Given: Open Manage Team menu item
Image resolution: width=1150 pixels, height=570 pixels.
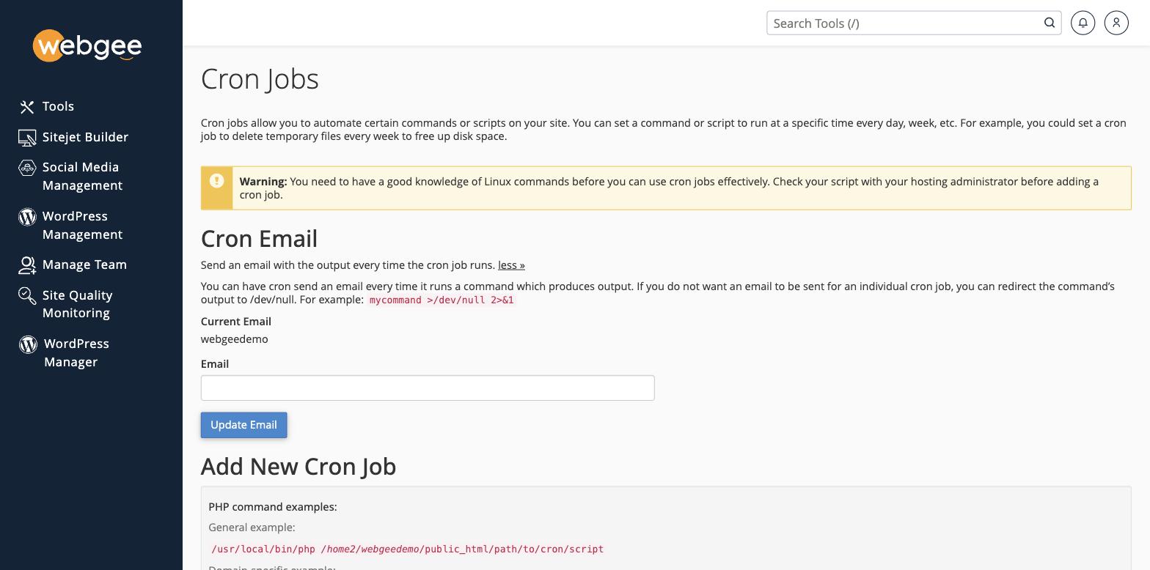Looking at the screenshot, I should [x=84, y=264].
